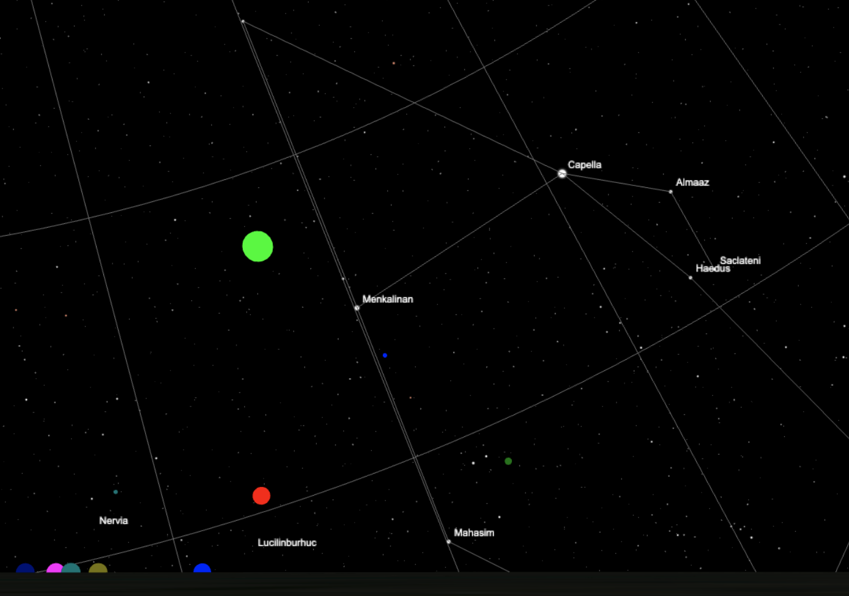Image resolution: width=849 pixels, height=596 pixels.
Task: Click the olive circle at the horizon
Action: pos(98,568)
